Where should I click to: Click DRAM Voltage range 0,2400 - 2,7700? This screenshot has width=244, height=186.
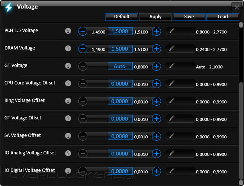[x=211, y=49]
